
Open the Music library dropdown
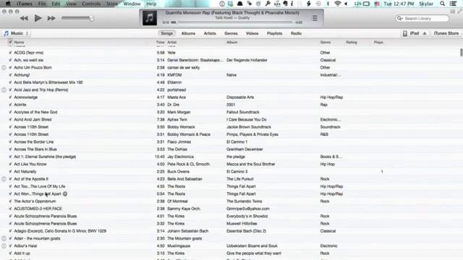[16, 33]
